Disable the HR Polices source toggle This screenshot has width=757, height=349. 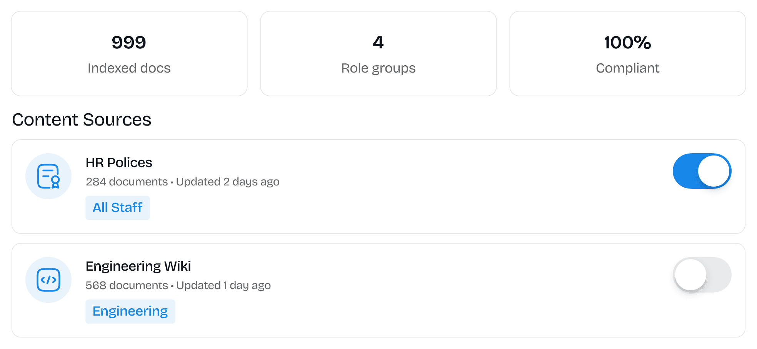click(702, 171)
